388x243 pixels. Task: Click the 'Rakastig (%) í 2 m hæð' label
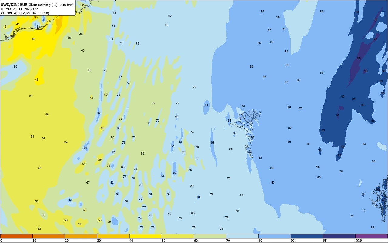click(x=56, y=5)
